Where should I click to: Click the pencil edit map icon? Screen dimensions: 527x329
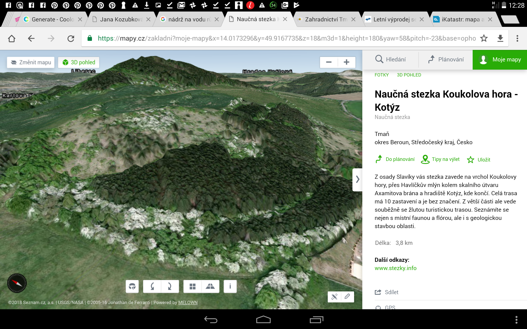pos(347,297)
